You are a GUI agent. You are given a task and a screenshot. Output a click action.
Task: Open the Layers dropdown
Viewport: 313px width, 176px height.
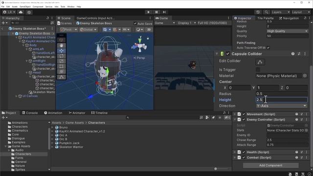pyautogui.click(x=280, y=12)
